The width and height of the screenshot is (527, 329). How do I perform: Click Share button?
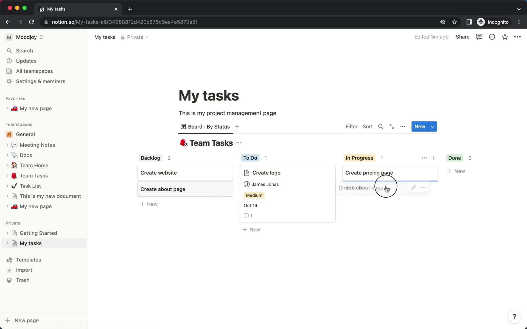(462, 37)
